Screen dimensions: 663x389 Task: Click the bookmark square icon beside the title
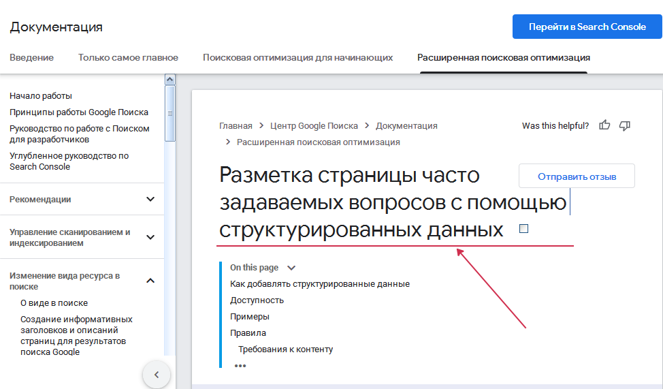(x=523, y=229)
